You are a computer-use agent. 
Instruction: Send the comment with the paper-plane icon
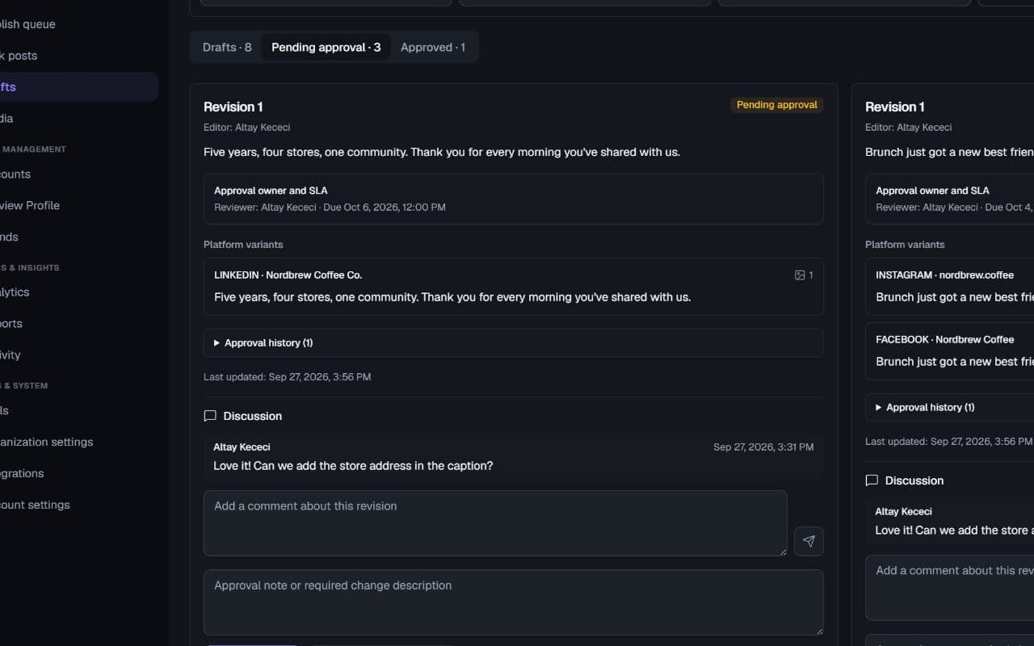pos(809,541)
